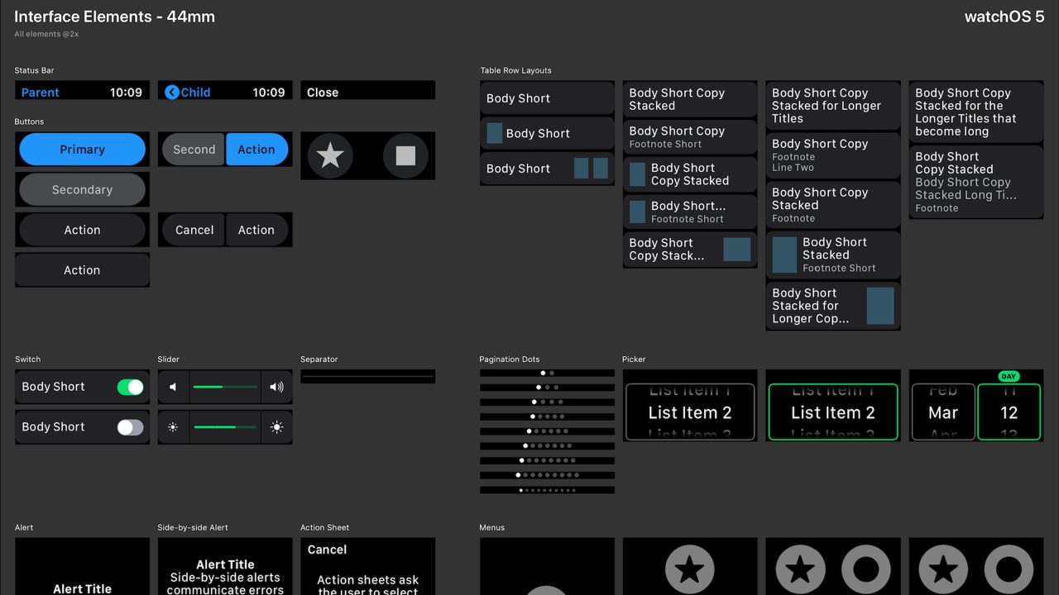
Task: Click the dim brightness sun icon
Action: point(173,427)
